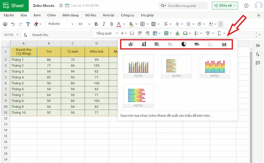Click the Borders icon

142,24
